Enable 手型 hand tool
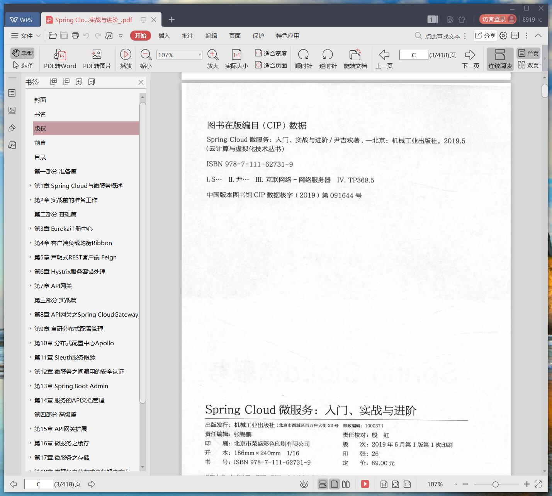Screen dimensions: 552x496 22,53
